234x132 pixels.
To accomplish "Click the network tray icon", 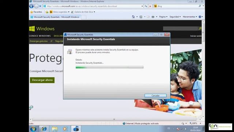I will tap(182, 129).
